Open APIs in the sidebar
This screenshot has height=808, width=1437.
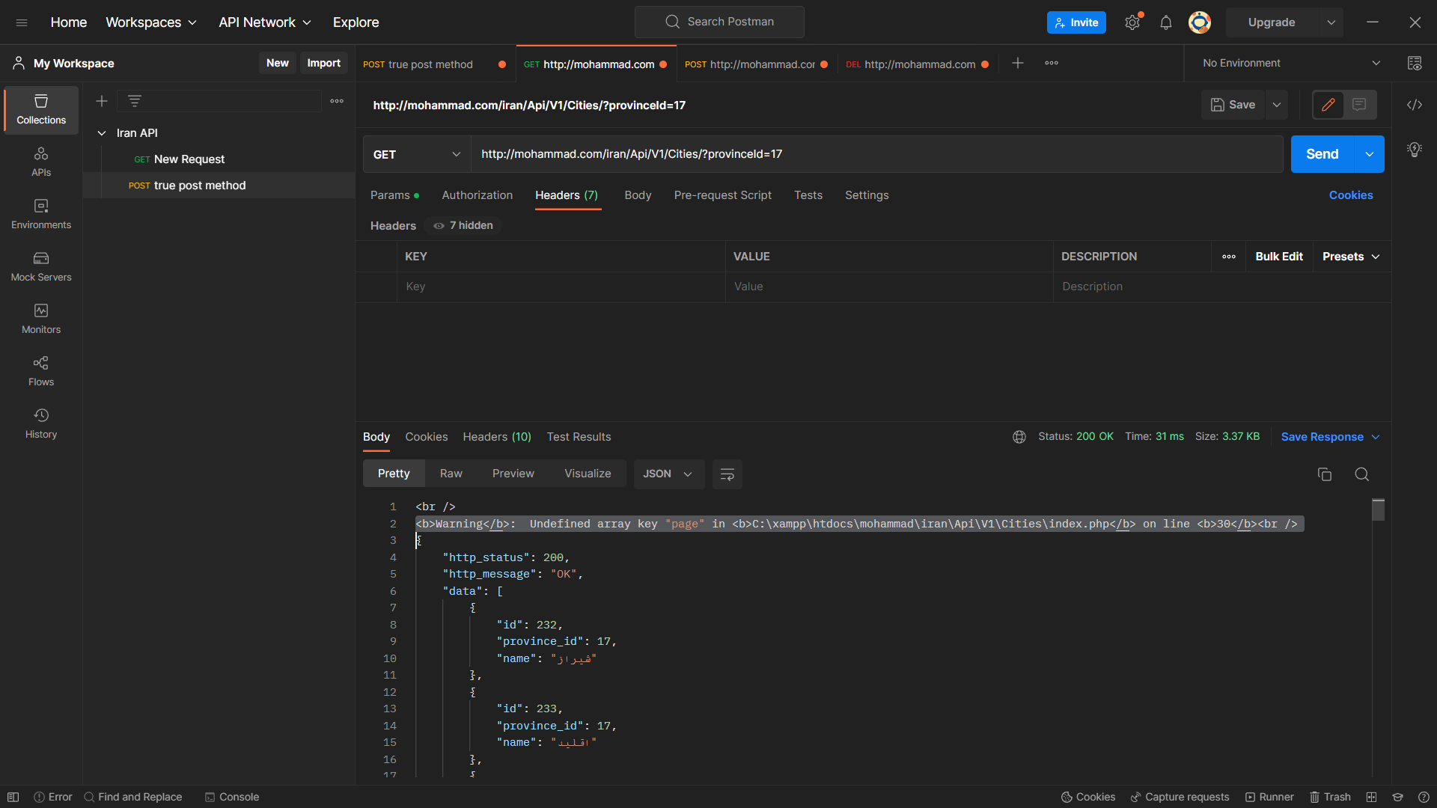(x=41, y=162)
